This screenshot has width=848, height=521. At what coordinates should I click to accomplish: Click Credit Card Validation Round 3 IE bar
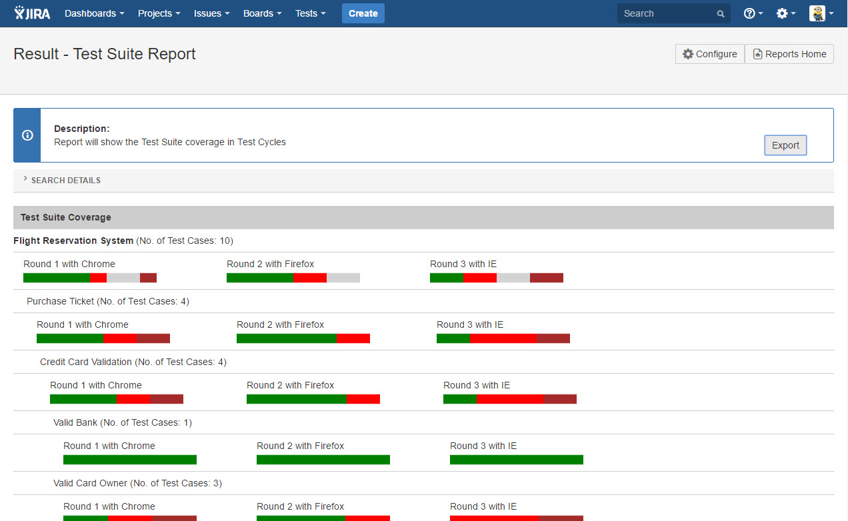coord(510,399)
